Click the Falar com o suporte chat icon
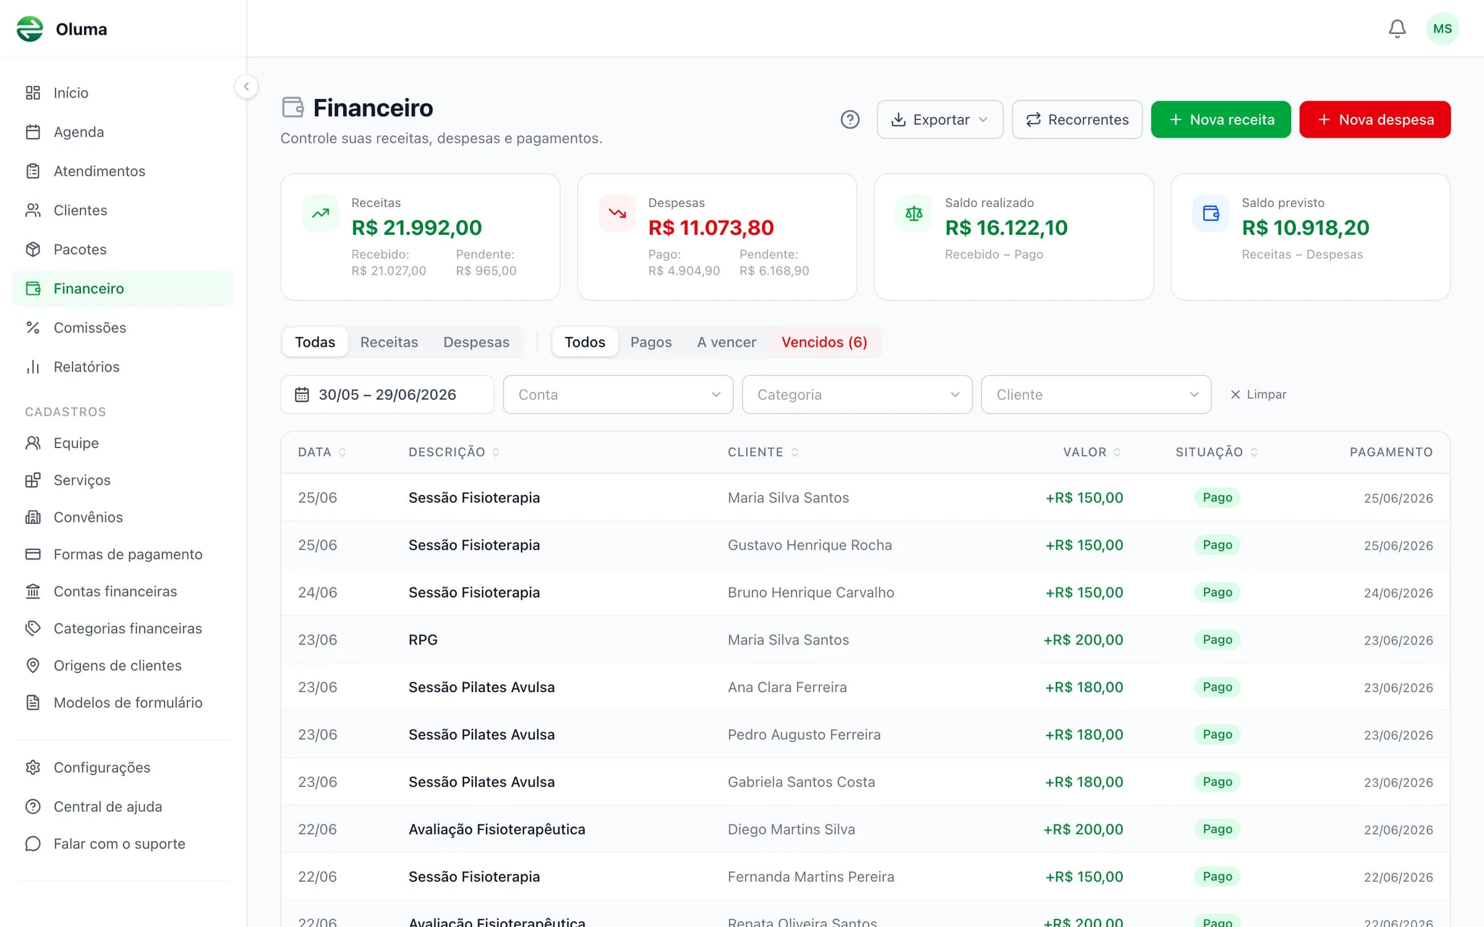Viewport: 1484px width, 927px height. click(33, 844)
